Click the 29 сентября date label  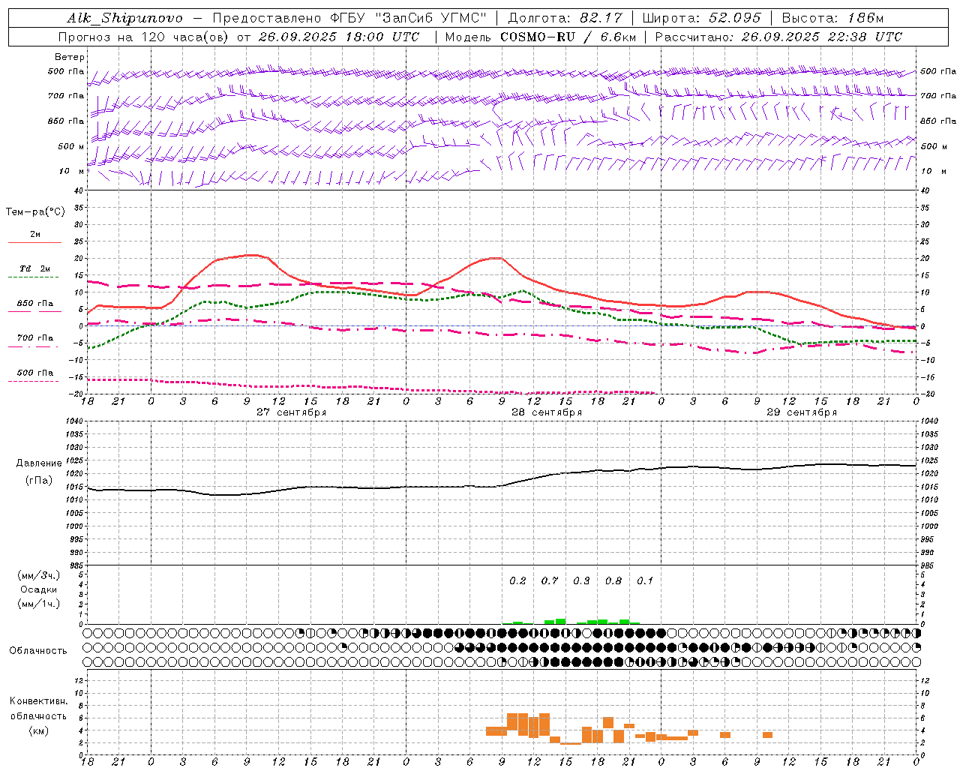tap(802, 412)
